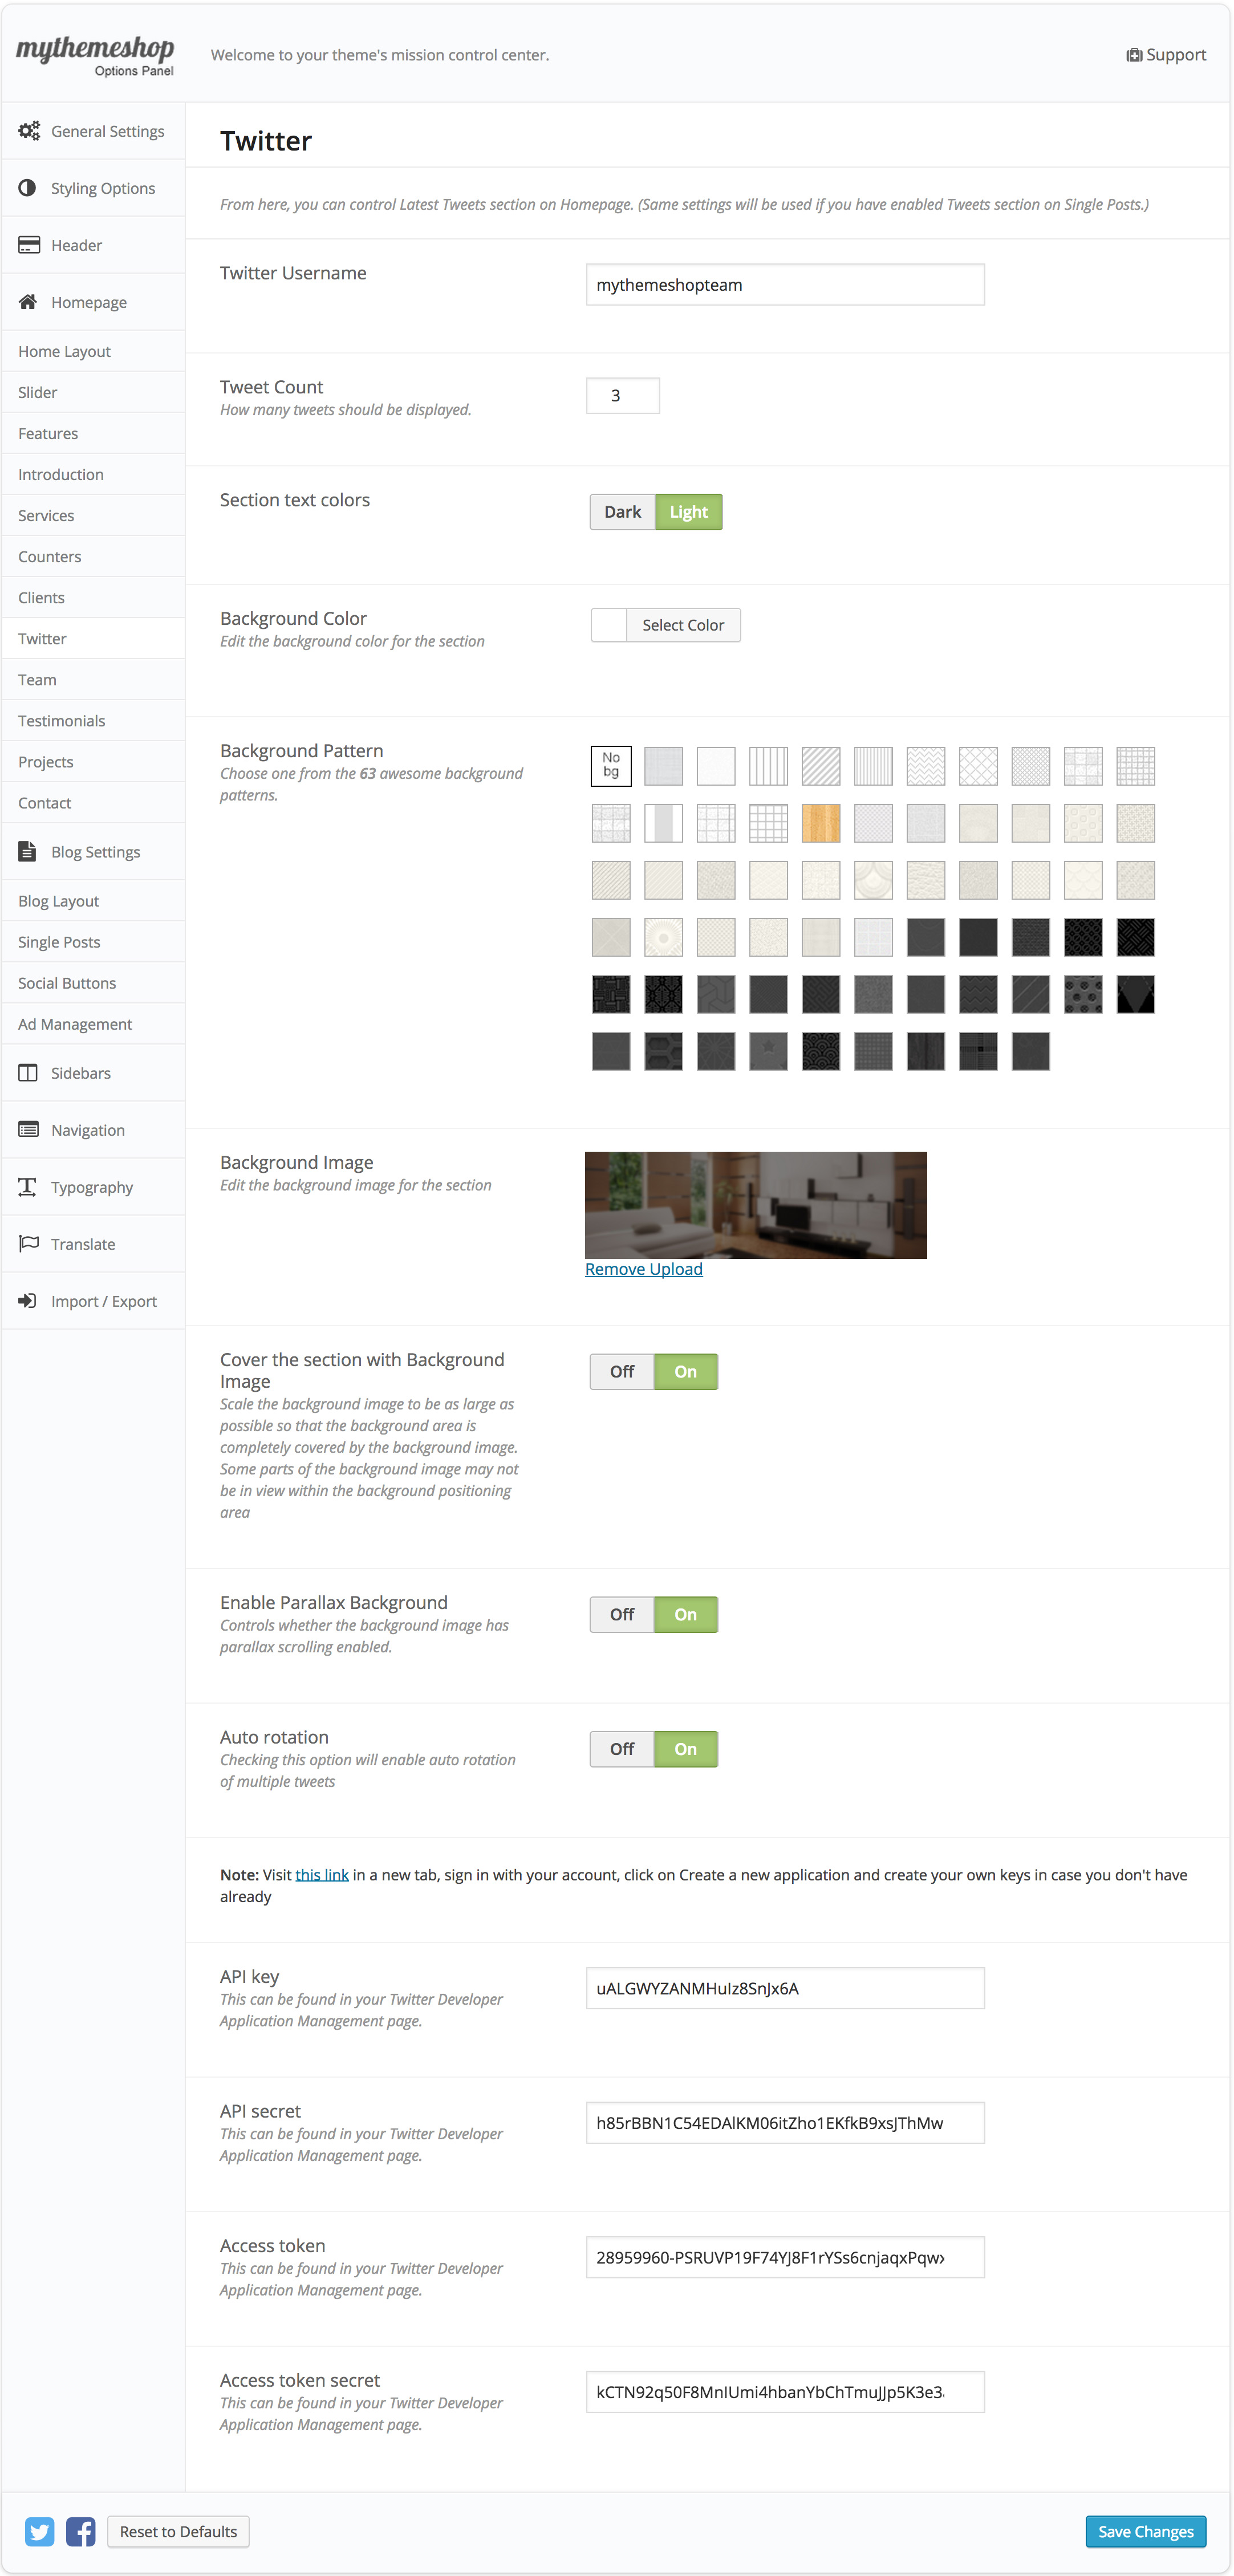
Task: Click the Translate flag icon
Action: click(29, 1244)
